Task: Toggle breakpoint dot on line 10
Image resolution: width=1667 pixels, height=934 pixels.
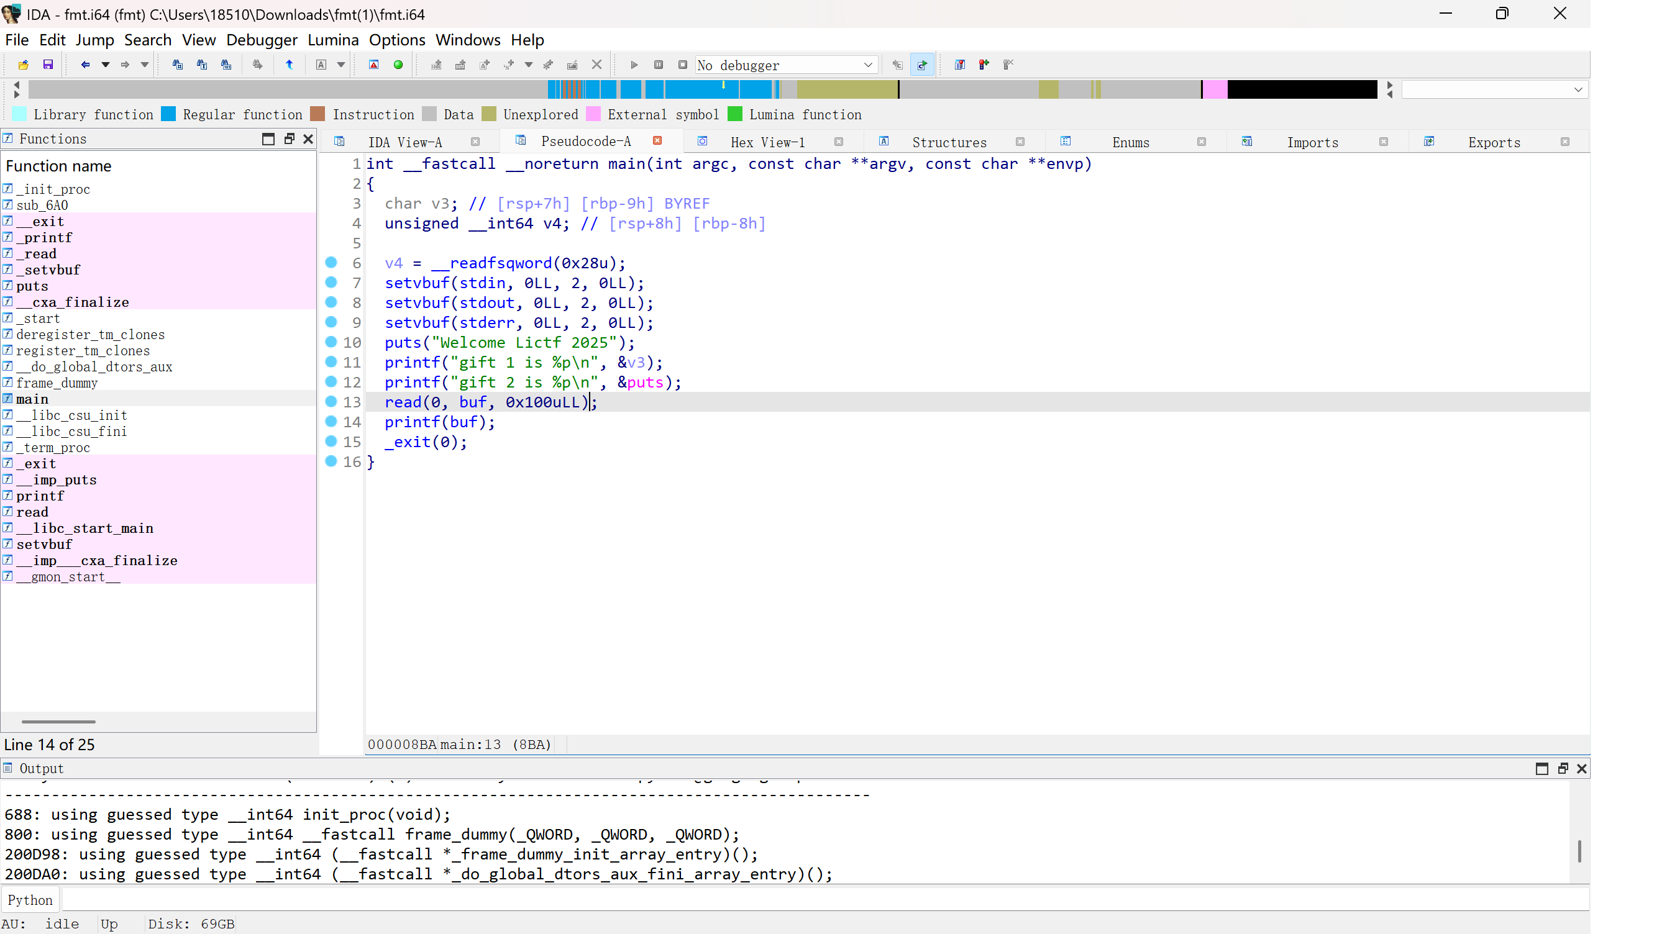Action: click(x=331, y=342)
